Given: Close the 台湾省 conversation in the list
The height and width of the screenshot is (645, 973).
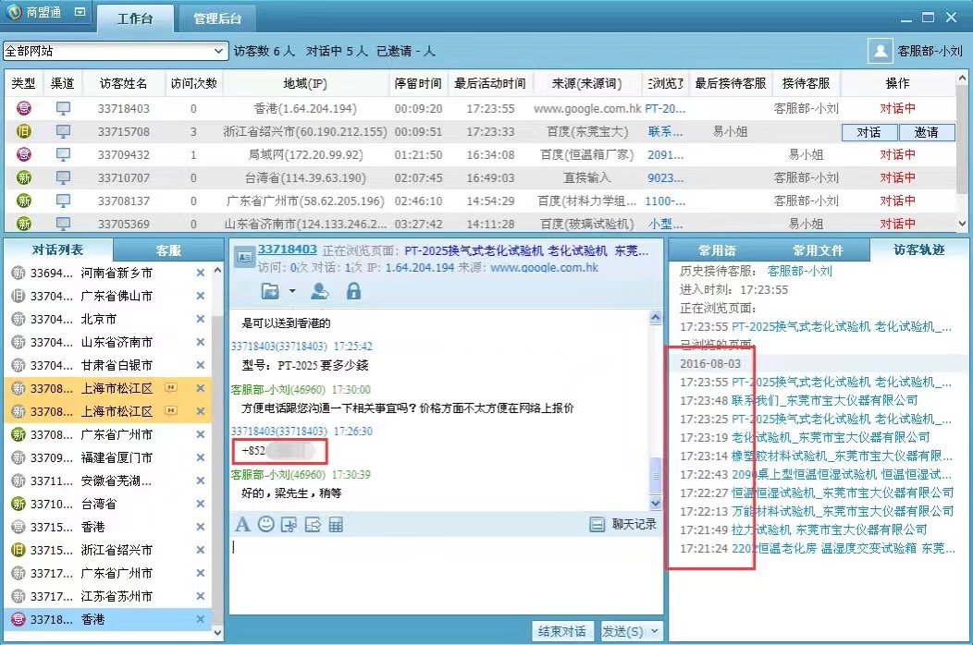Looking at the screenshot, I should pos(200,504).
